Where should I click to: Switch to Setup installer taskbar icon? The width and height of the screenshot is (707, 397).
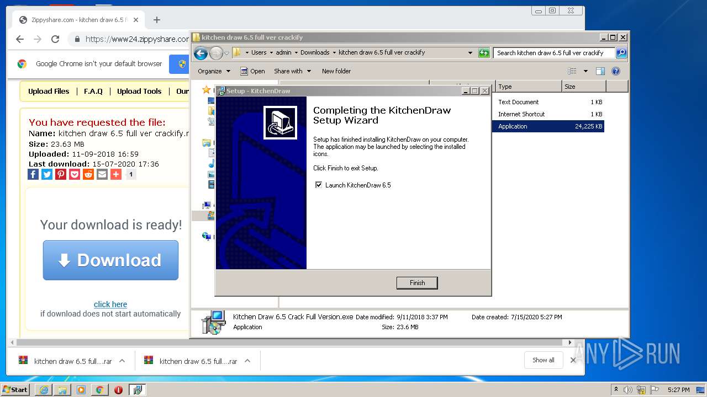coord(138,390)
